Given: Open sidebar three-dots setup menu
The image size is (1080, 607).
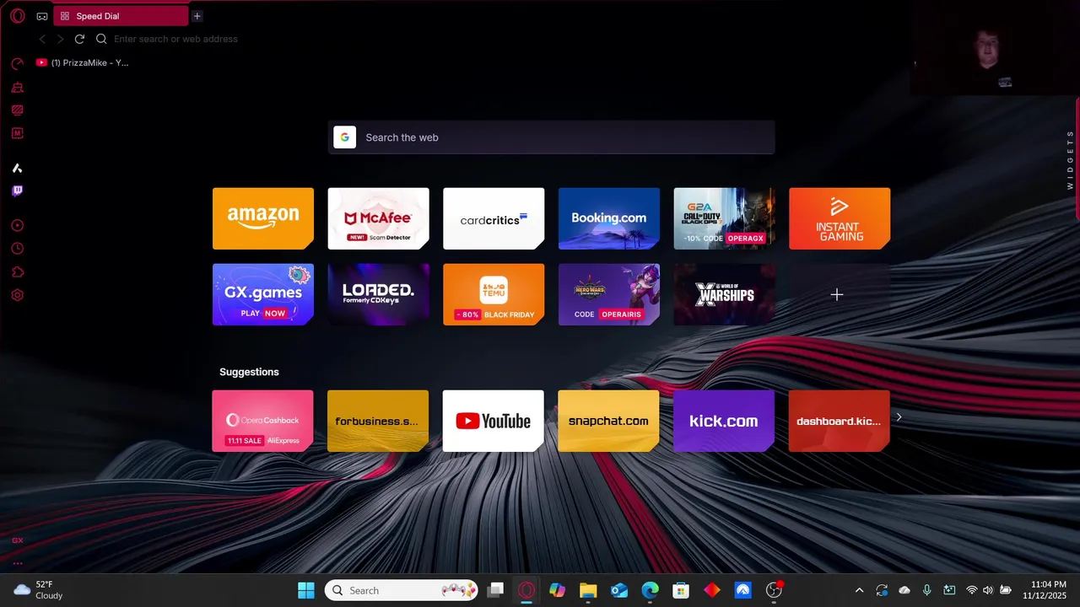Looking at the screenshot, I should coord(17,563).
